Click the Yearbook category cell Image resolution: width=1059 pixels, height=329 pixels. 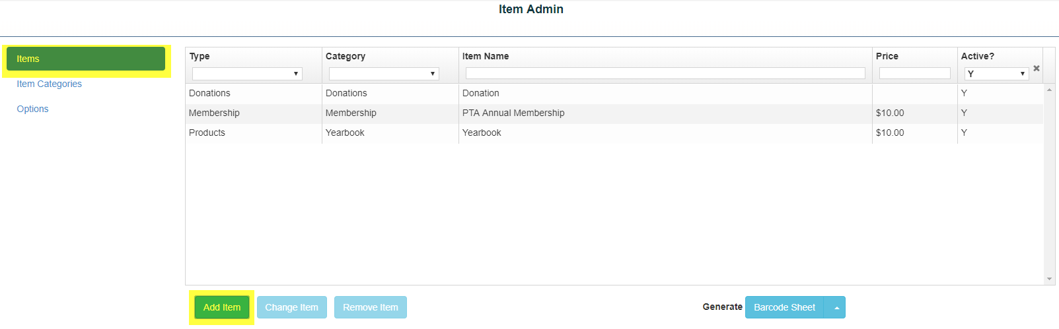tap(390, 133)
